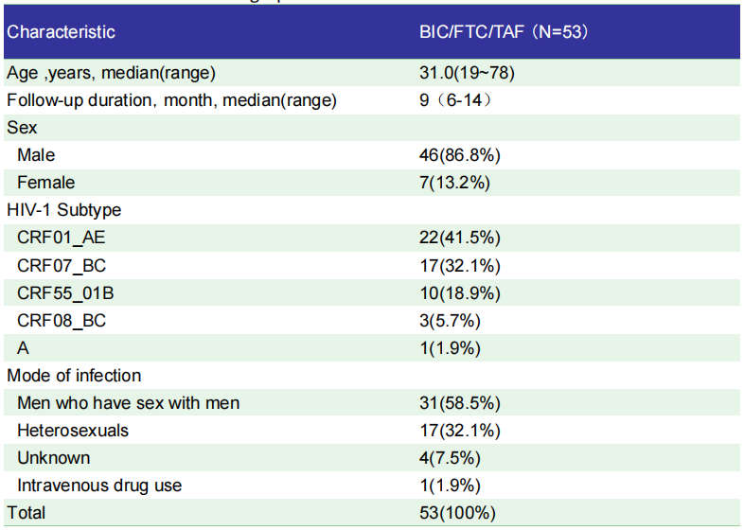Click the HIV-1 Subtype section label

point(63,210)
